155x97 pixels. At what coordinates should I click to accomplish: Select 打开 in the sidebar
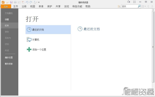coord(10,26)
